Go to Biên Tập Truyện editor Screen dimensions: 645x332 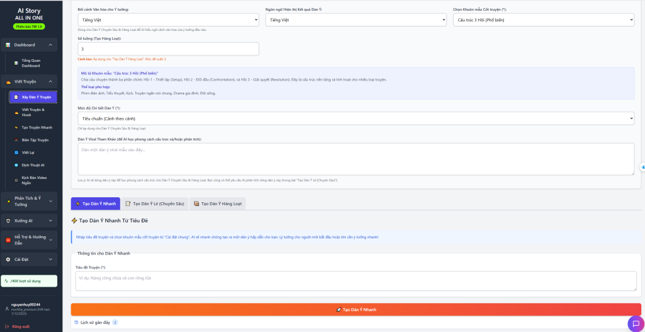click(33, 140)
